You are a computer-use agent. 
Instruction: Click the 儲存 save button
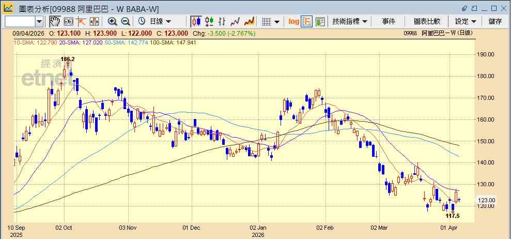coord(495,22)
